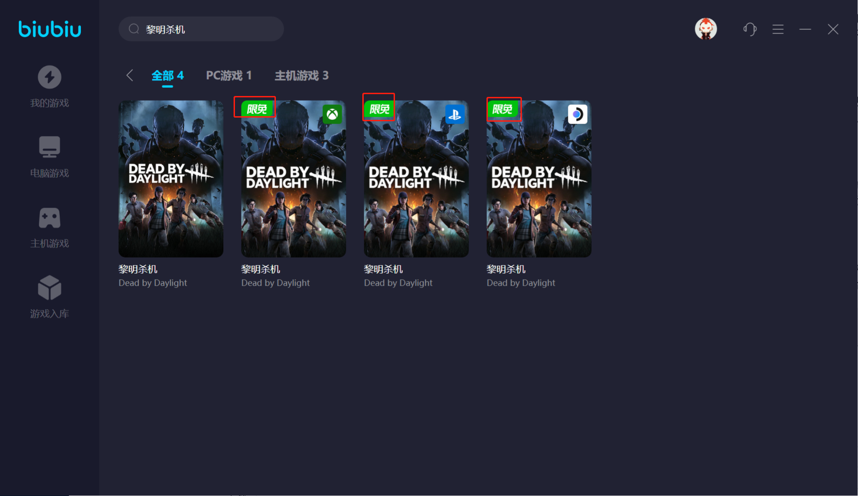This screenshot has height=496, width=858.
Task: Open the hamburger menu icon
Action: [x=778, y=29]
